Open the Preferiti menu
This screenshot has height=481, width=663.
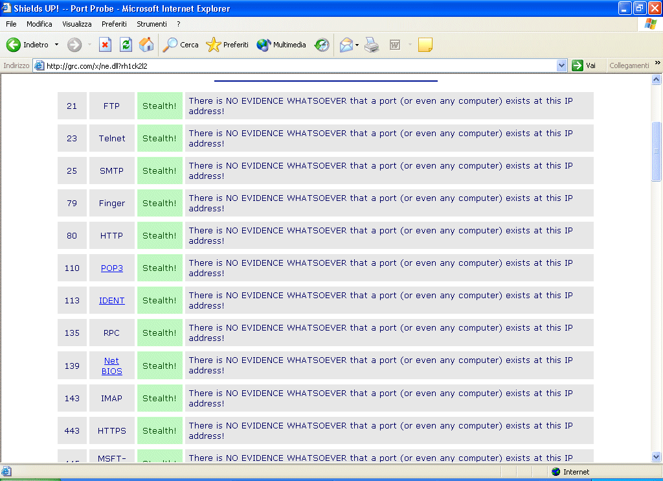click(x=114, y=24)
